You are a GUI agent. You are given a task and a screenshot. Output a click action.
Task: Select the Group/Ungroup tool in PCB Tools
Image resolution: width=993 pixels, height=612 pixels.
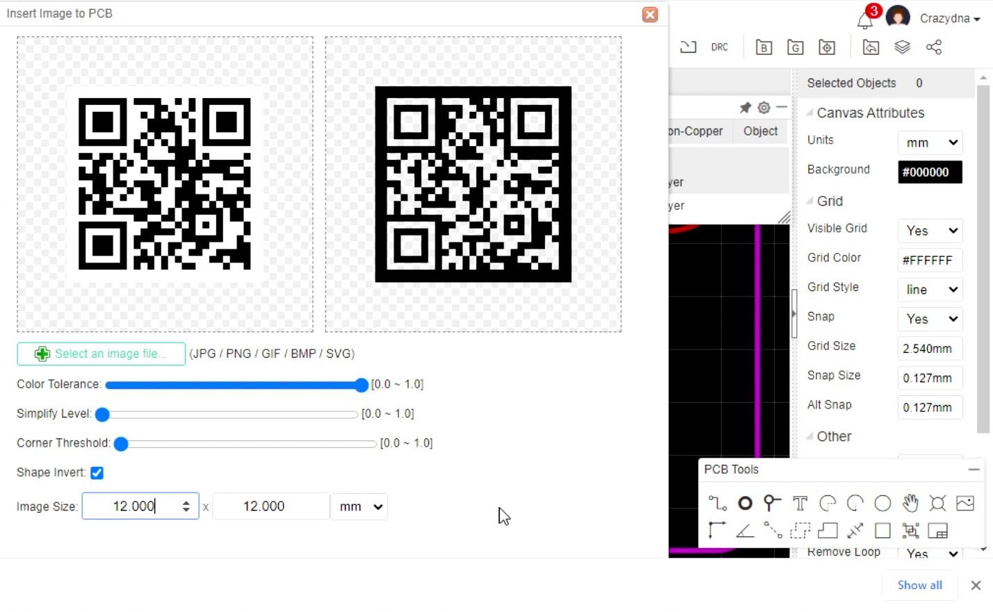[910, 531]
